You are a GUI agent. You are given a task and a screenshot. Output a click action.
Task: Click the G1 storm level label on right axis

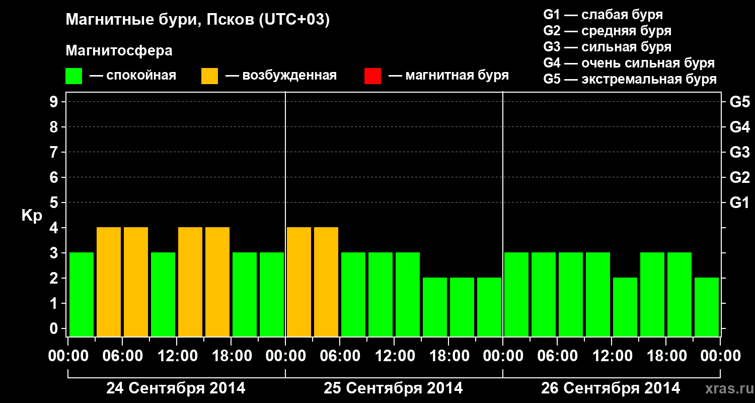739,203
